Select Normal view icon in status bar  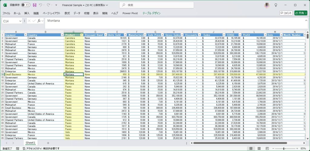coord(251,149)
